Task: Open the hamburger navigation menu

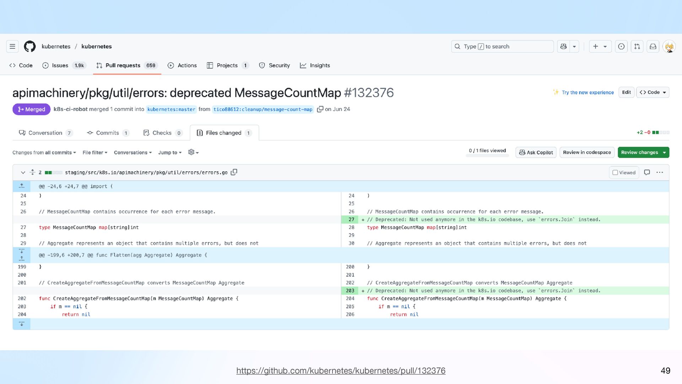Action: click(12, 47)
